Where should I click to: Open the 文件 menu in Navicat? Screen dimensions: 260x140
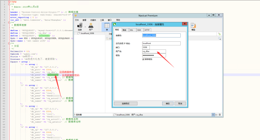(77, 20)
